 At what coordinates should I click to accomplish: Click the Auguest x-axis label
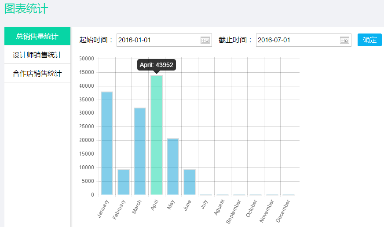(219, 207)
